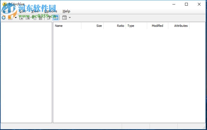Sort by the Attributes column header

(x=179, y=26)
